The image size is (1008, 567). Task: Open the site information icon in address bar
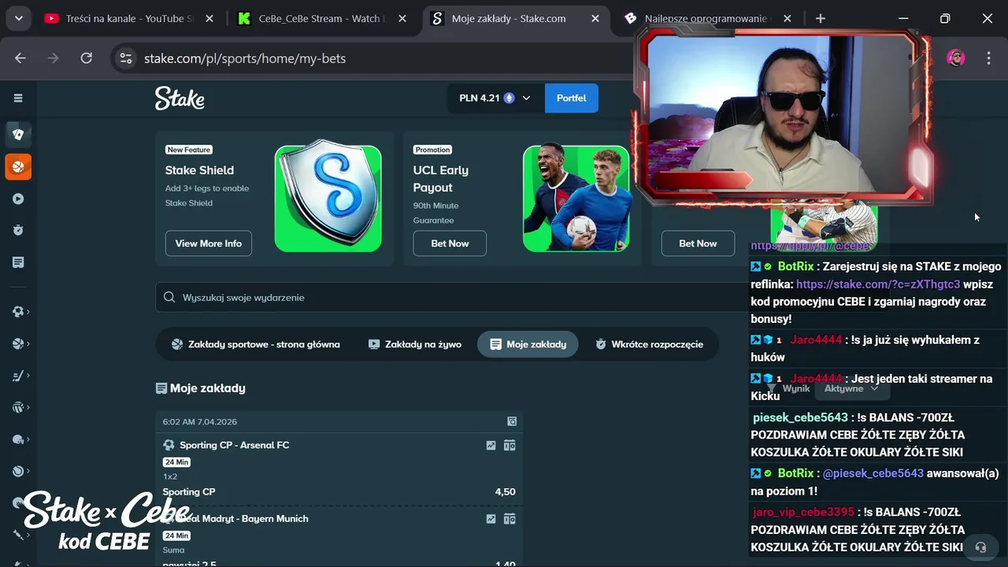125,58
